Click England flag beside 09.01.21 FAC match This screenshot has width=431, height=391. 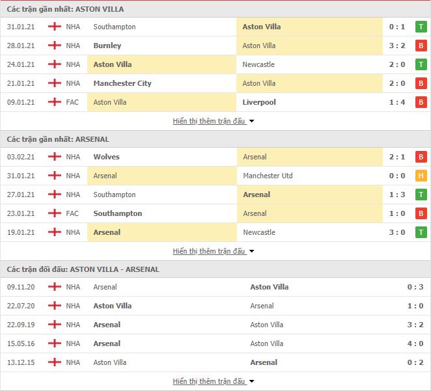click(x=55, y=102)
